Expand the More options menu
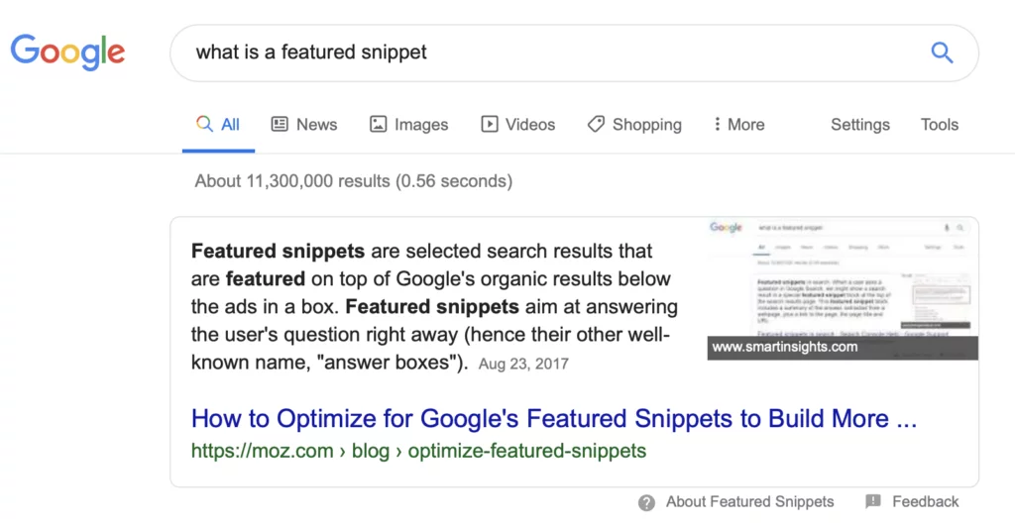 pos(738,125)
